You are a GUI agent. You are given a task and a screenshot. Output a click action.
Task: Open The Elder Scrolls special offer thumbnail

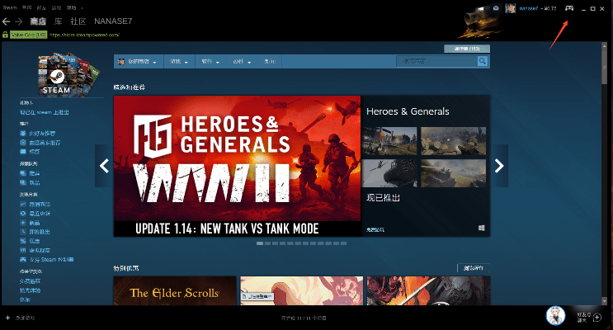click(x=173, y=292)
